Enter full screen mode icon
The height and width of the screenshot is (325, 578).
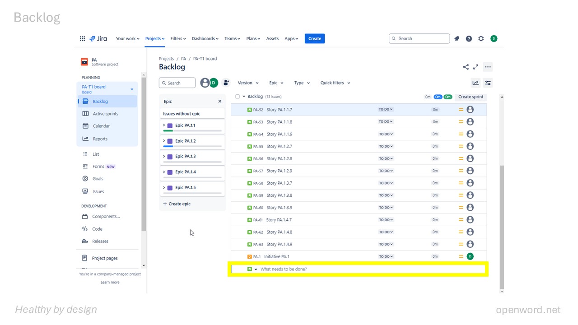[475, 67]
